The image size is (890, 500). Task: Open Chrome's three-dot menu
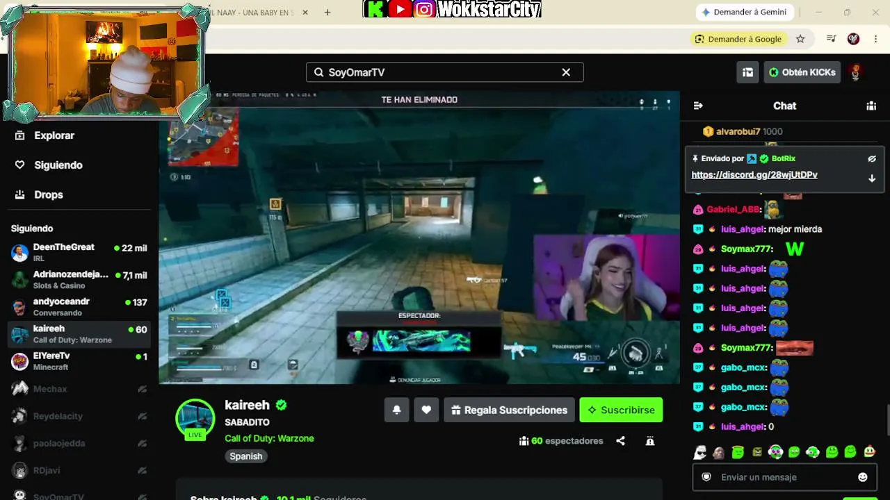click(x=875, y=39)
